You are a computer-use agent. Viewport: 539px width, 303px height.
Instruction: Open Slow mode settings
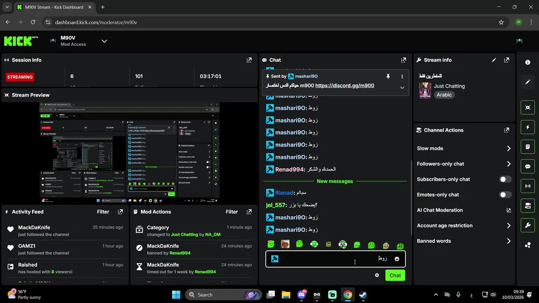coord(464,149)
